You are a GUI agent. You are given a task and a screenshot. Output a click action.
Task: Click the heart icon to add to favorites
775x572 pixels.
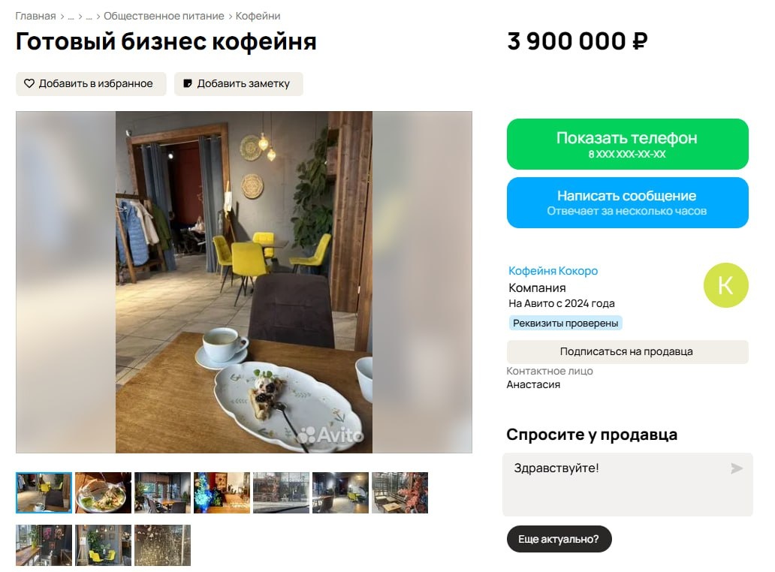coord(29,83)
